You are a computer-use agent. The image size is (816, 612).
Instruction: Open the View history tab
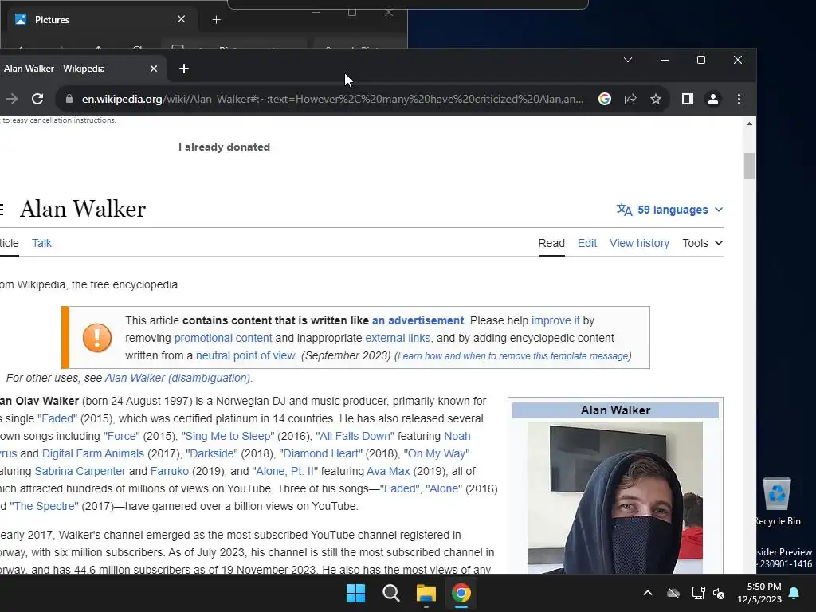click(639, 243)
